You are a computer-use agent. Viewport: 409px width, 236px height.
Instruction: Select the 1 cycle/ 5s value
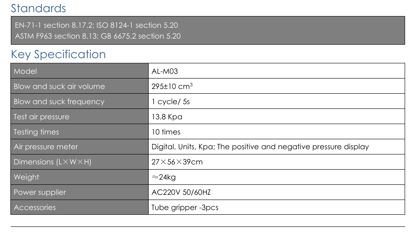171,102
